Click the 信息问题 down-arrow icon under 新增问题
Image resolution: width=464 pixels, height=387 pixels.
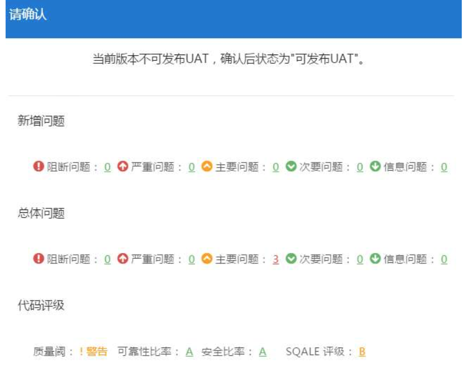[375, 167]
